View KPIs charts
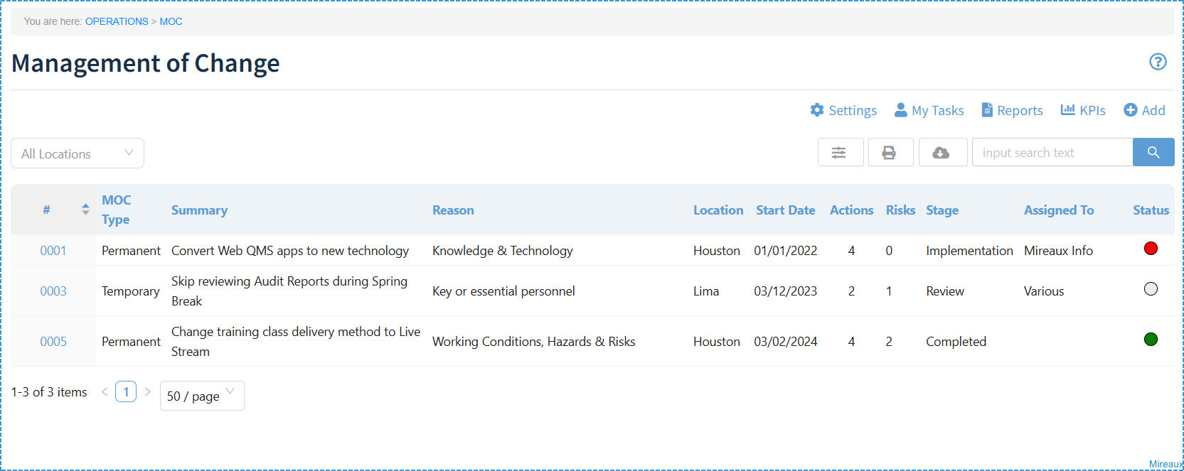 click(1083, 110)
